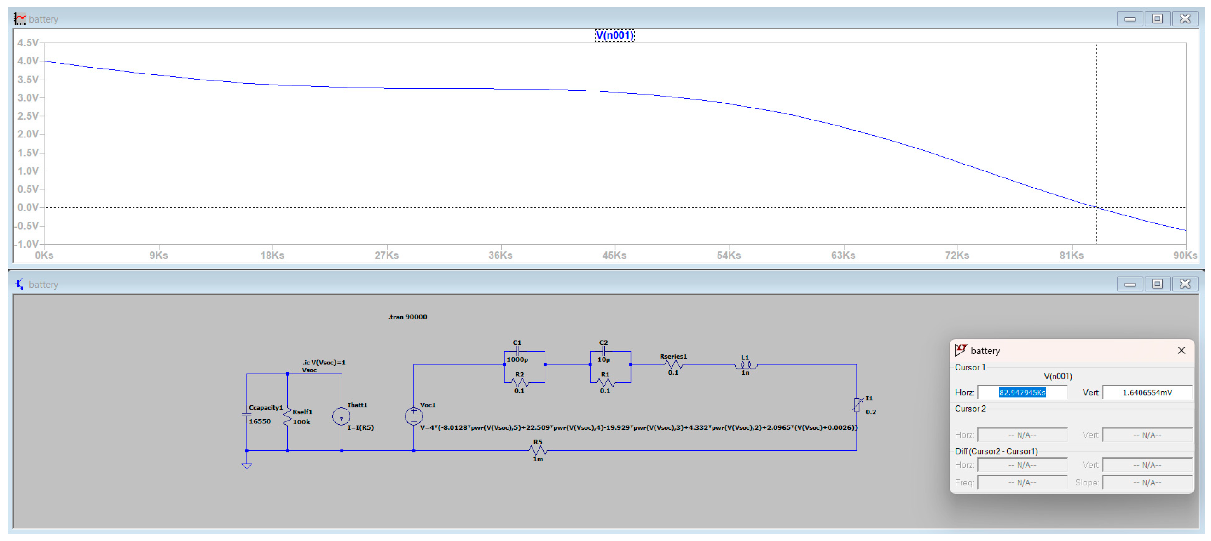Click the .tran 90000 directive text
1211x541 pixels.
(x=408, y=317)
